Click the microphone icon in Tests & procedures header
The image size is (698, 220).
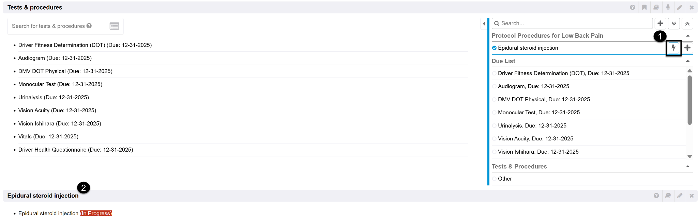[668, 7]
